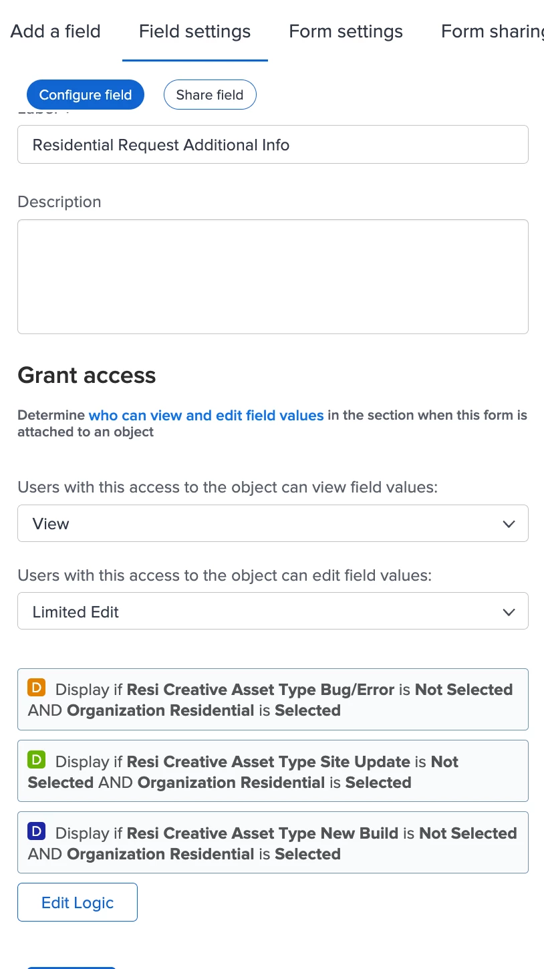
Task: Select the Bug/Error display logic rule
Action: [272, 700]
